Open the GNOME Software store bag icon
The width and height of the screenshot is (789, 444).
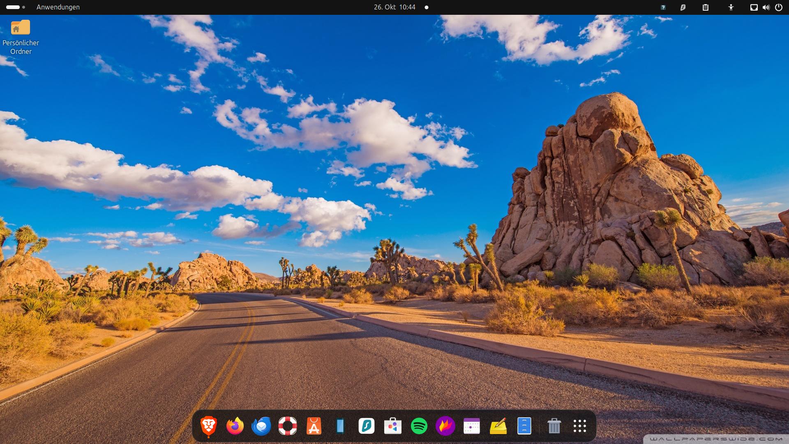click(x=393, y=426)
